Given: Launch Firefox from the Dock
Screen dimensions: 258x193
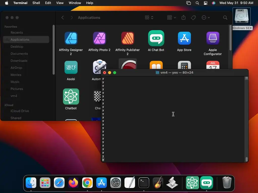Looking at the screenshot, I should tap(73, 183).
